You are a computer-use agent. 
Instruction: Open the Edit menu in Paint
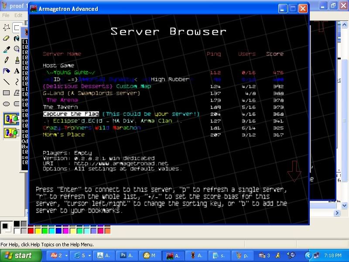pyautogui.click(x=18, y=15)
